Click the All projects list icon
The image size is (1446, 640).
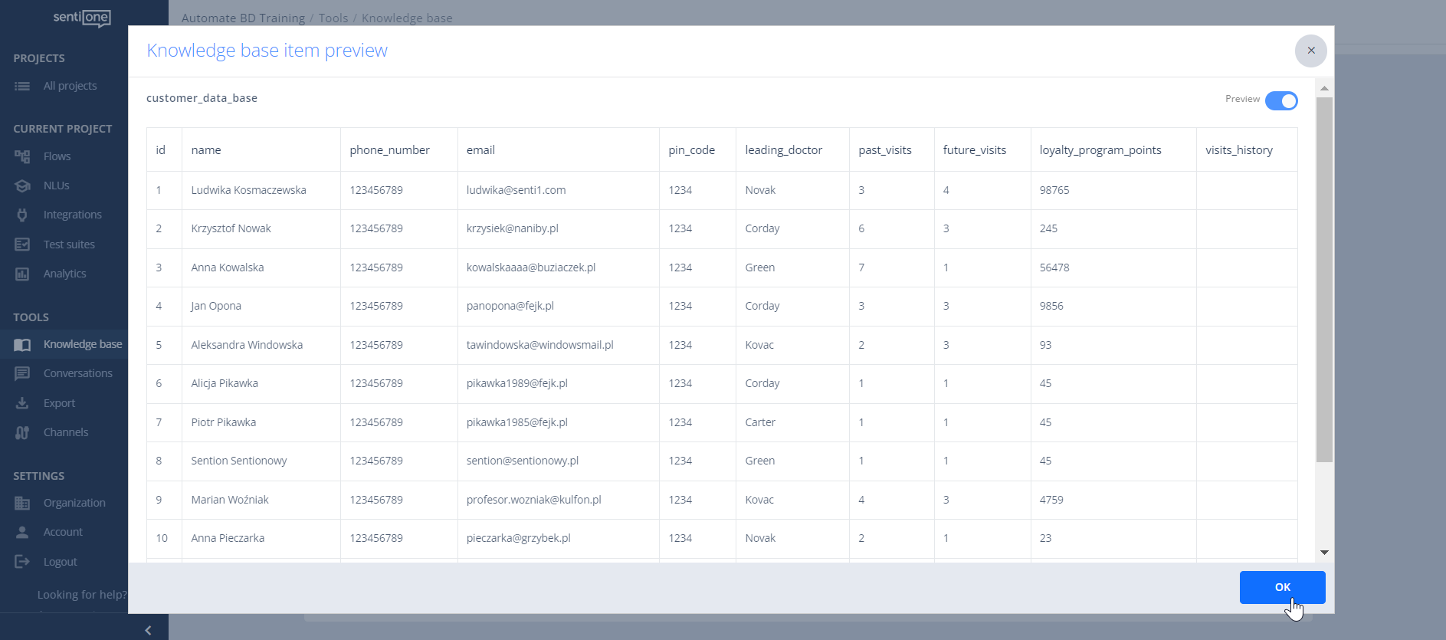point(22,86)
